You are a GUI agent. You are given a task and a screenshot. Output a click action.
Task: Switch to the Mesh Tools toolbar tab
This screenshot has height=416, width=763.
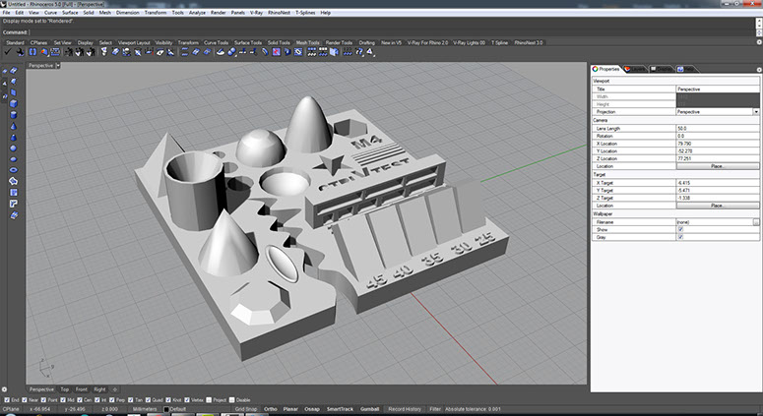click(x=307, y=42)
